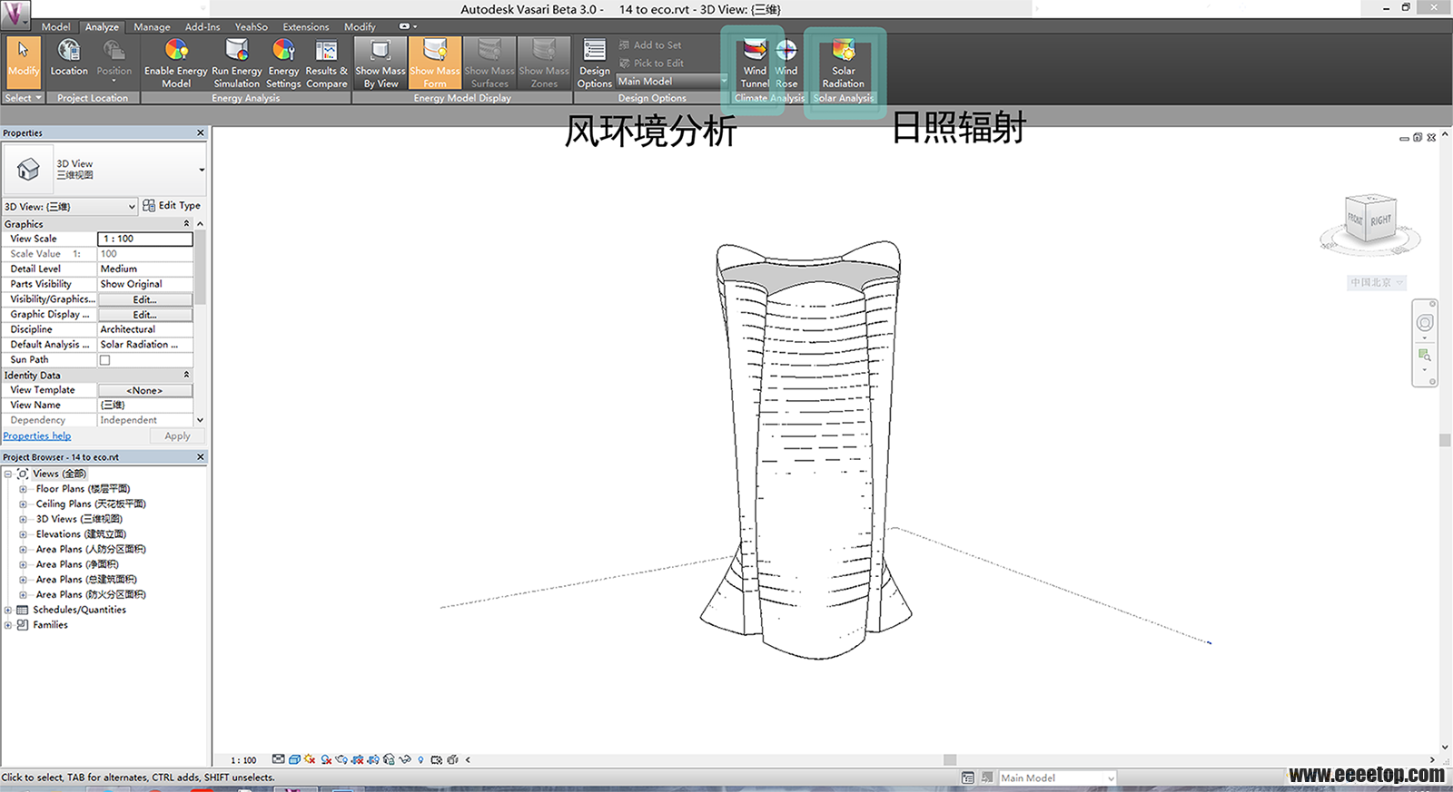Click the zoom tool on navigation bar
The image size is (1453, 792).
point(1425,355)
